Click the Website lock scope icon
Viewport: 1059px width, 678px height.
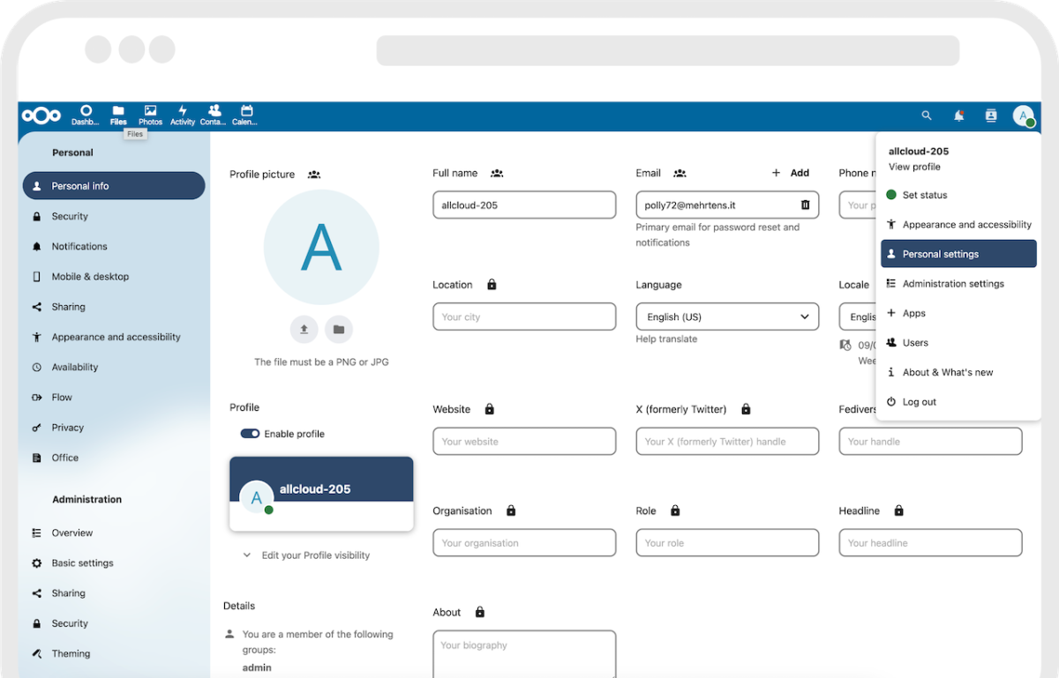click(x=490, y=409)
